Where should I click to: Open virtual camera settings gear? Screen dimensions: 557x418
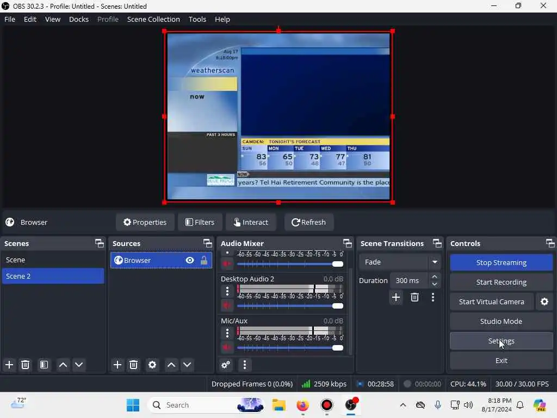coord(544,302)
